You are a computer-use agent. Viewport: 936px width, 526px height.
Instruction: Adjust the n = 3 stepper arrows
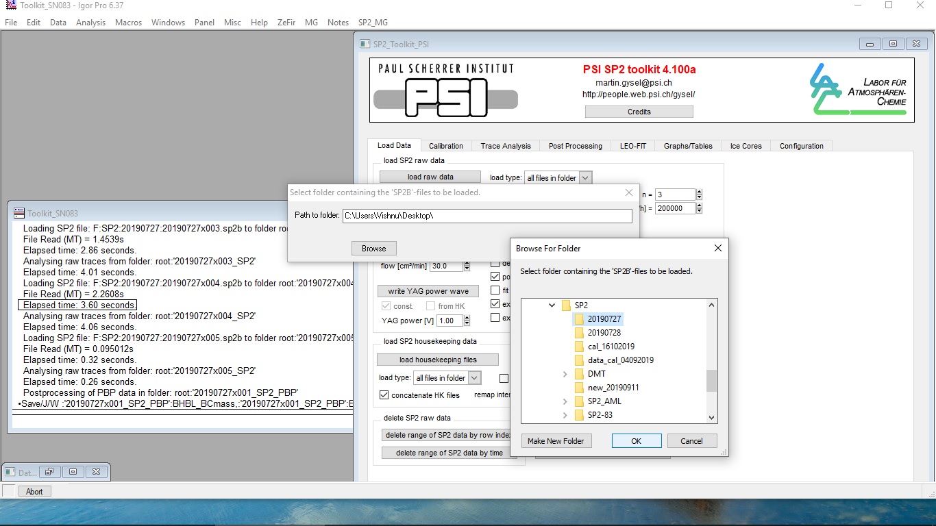699,195
